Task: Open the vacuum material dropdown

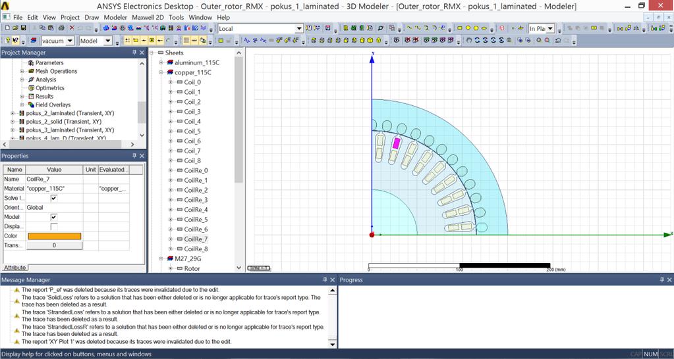Action: (x=70, y=41)
